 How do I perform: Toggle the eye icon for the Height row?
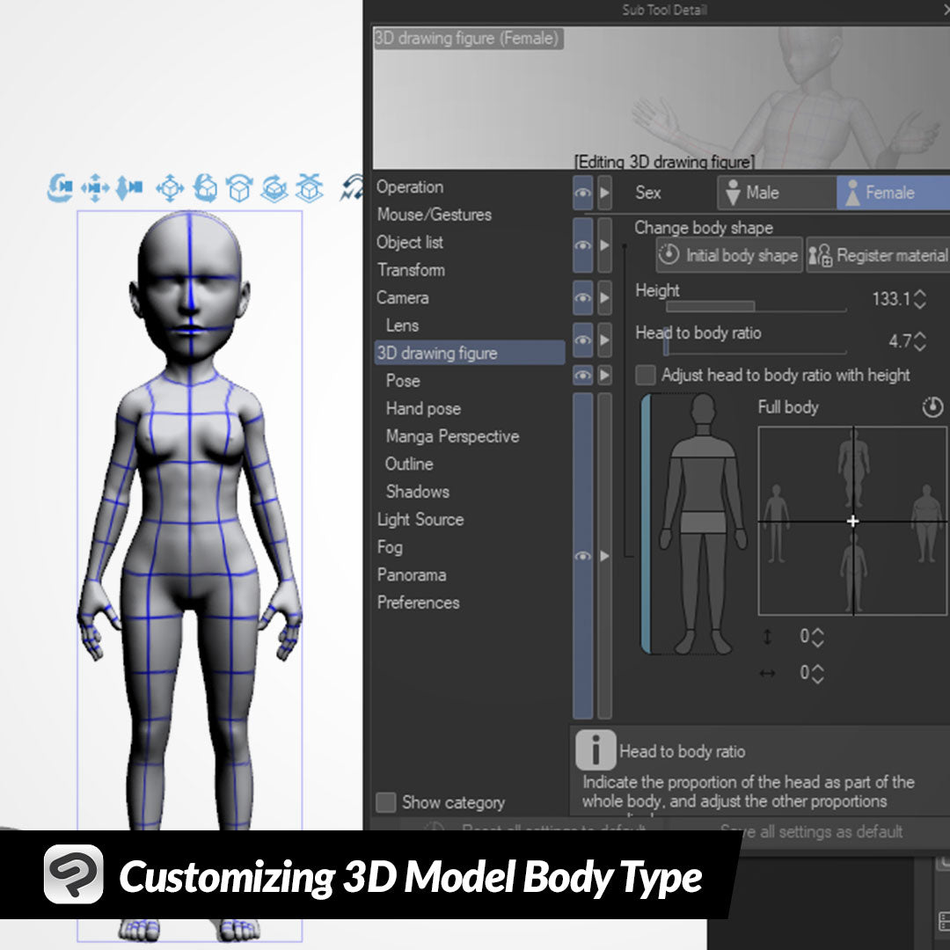tap(582, 298)
